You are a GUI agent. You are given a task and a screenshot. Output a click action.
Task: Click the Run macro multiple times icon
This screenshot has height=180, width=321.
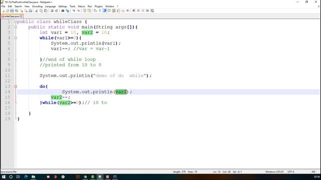pyautogui.click(x=147, y=10)
